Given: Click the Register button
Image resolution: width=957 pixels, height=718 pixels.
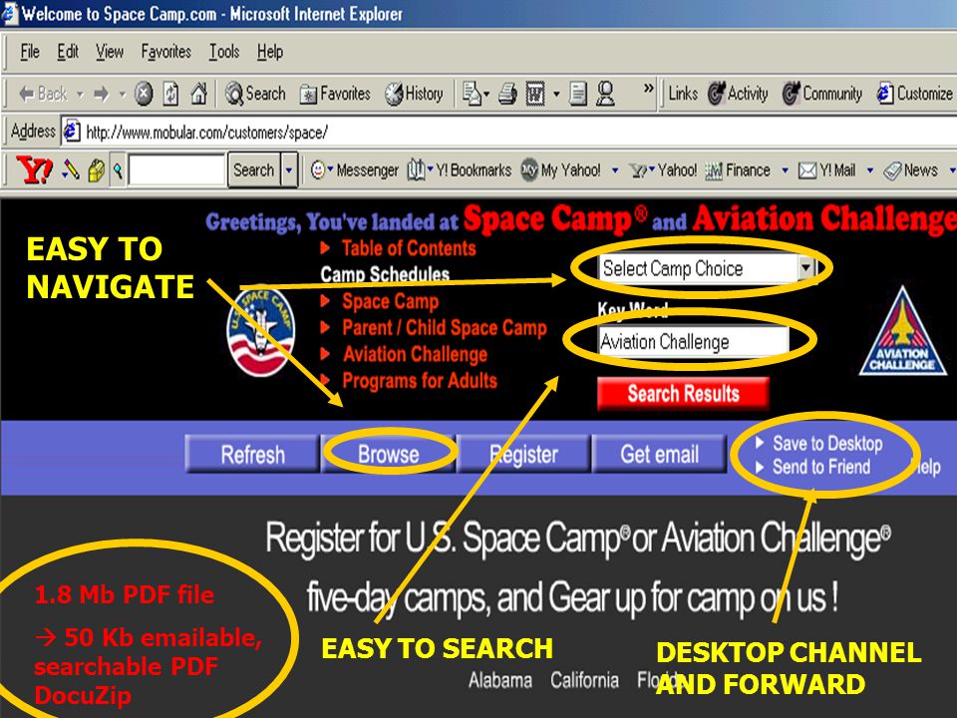Looking at the screenshot, I should [523, 455].
